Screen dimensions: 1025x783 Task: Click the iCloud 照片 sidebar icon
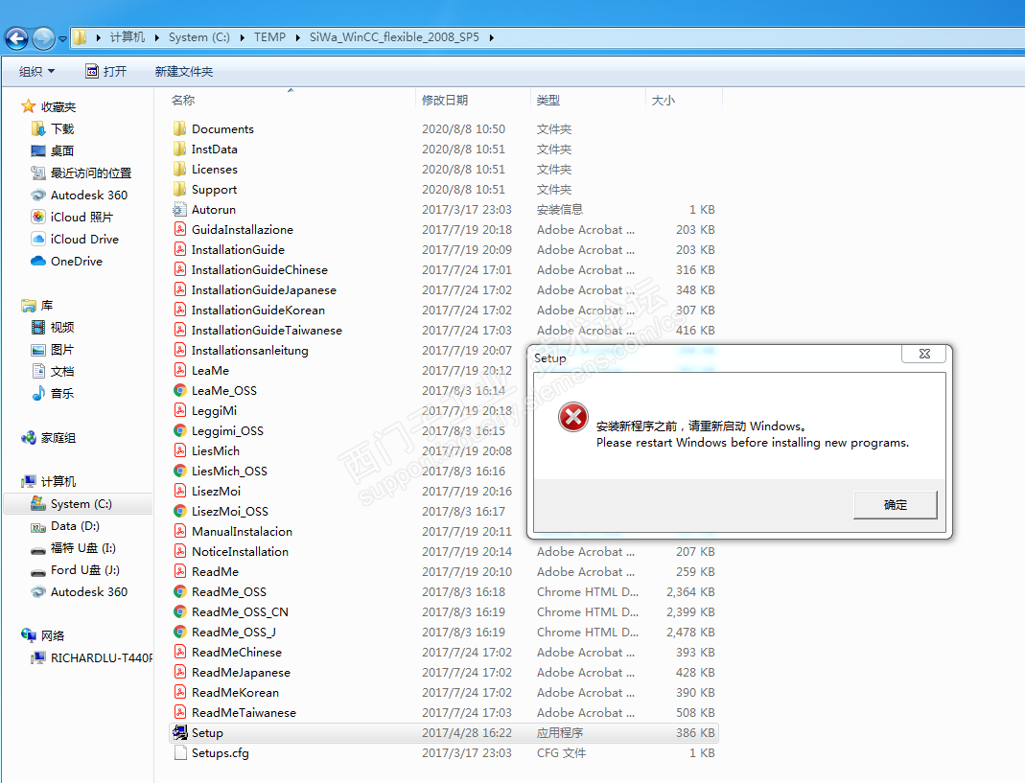point(38,217)
